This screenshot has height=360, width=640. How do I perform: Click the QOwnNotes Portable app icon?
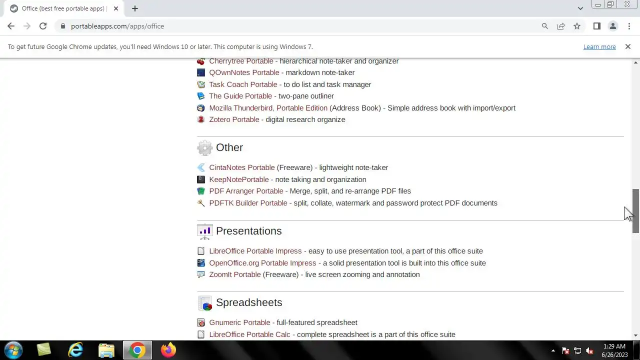tap(201, 72)
